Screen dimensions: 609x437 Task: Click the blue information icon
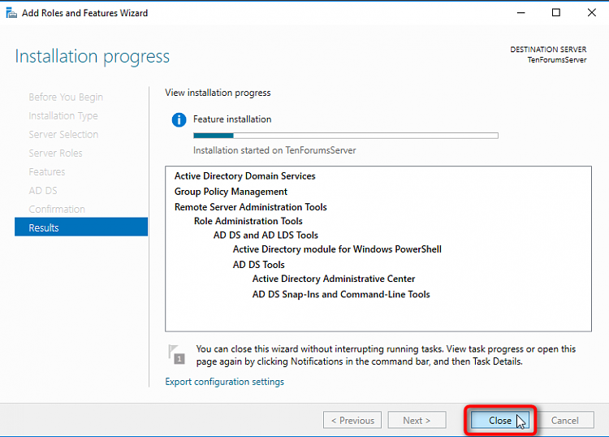click(179, 119)
